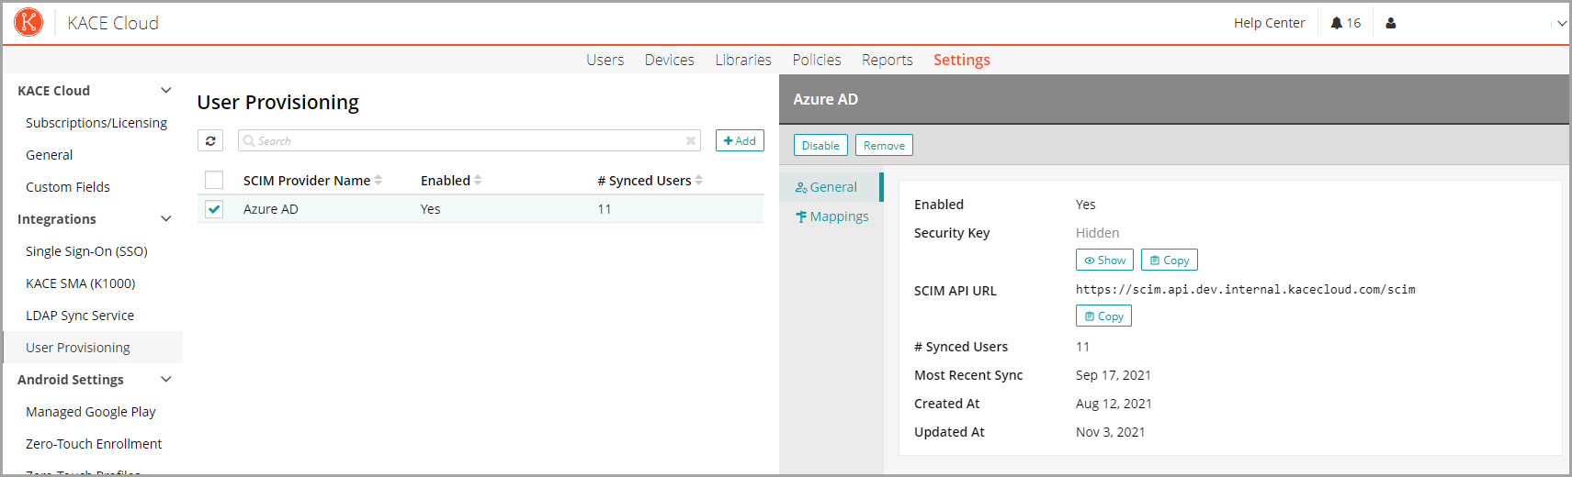
Task: Collapse the Android Settings section
Action: 166,379
